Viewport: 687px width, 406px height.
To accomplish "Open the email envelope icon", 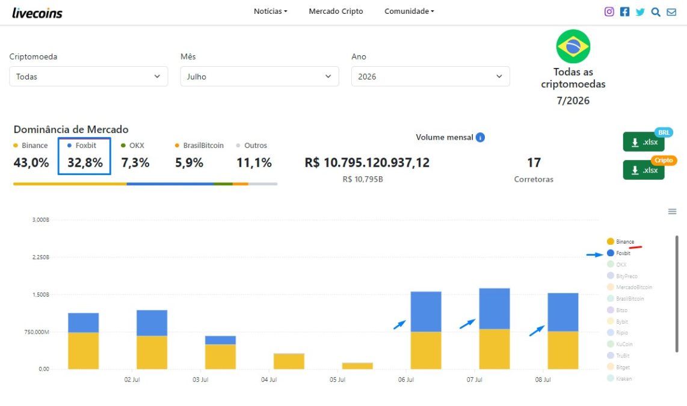I will coord(671,12).
